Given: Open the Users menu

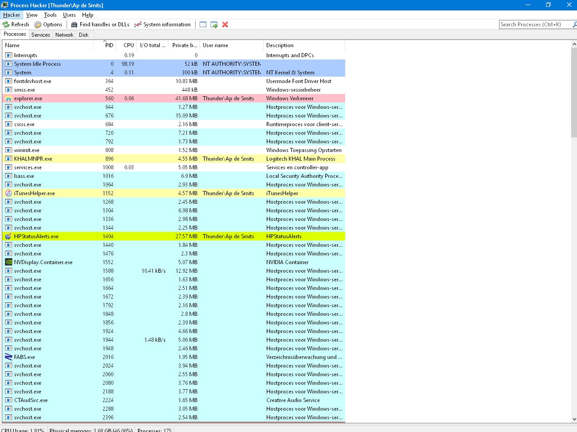Looking at the screenshot, I should (x=69, y=15).
